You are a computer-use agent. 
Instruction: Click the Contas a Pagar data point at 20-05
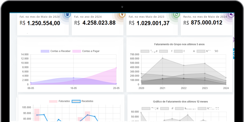[116, 68]
